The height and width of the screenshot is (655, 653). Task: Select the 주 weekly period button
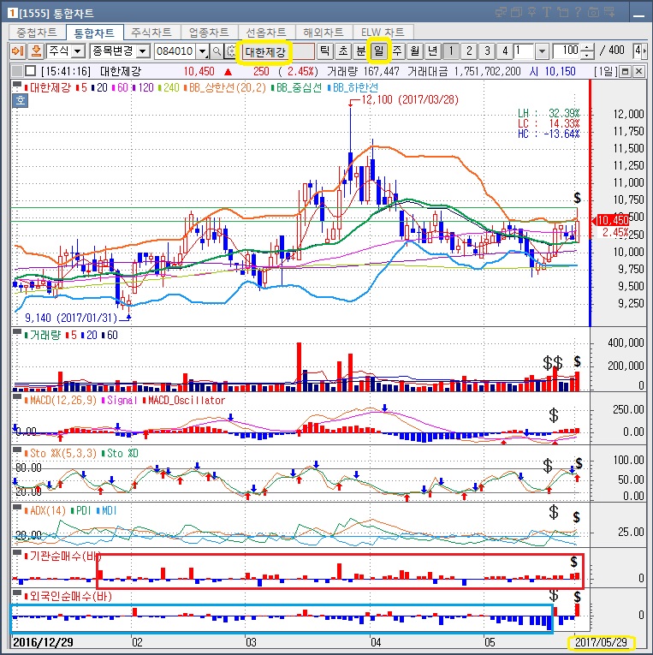(x=397, y=51)
